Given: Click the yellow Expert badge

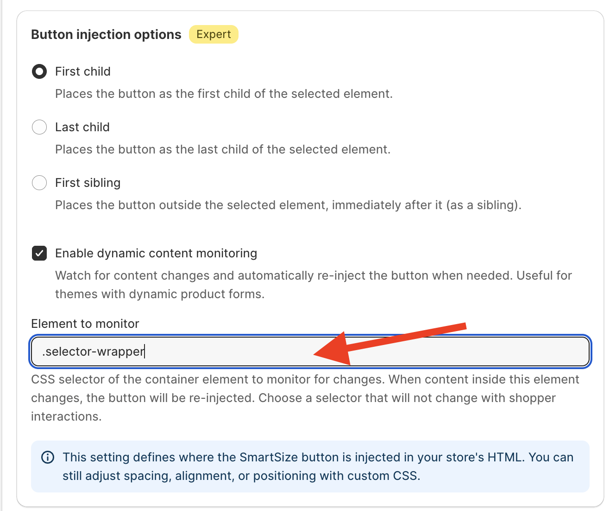Looking at the screenshot, I should pyautogui.click(x=214, y=34).
